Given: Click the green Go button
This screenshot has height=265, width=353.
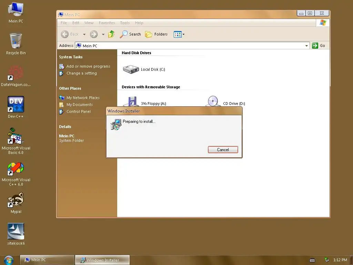Looking at the screenshot, I should coord(318,46).
